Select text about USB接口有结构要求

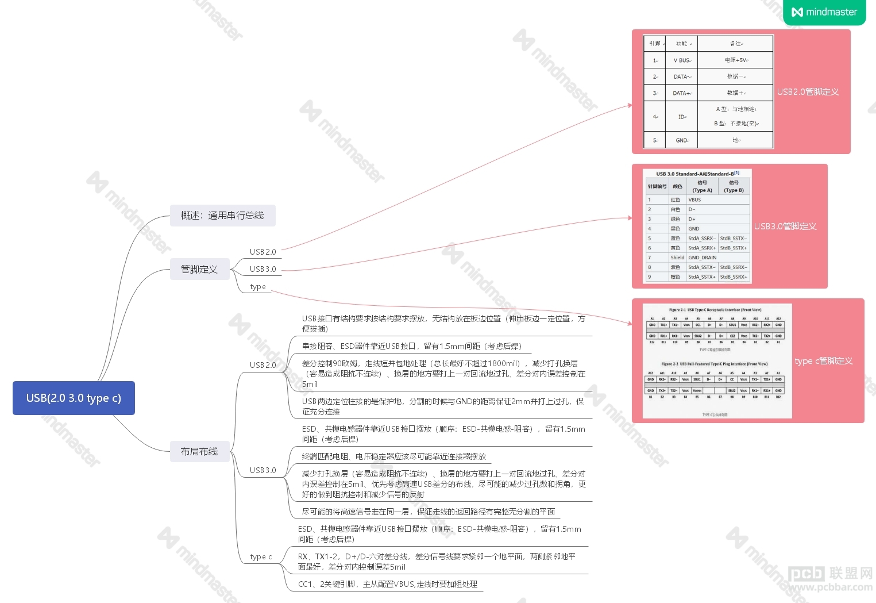pyautogui.click(x=443, y=324)
